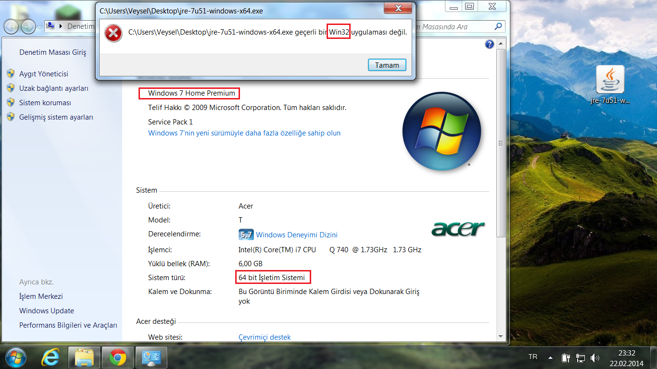Maximize the Control Panel window
The image size is (657, 369).
(469, 6)
